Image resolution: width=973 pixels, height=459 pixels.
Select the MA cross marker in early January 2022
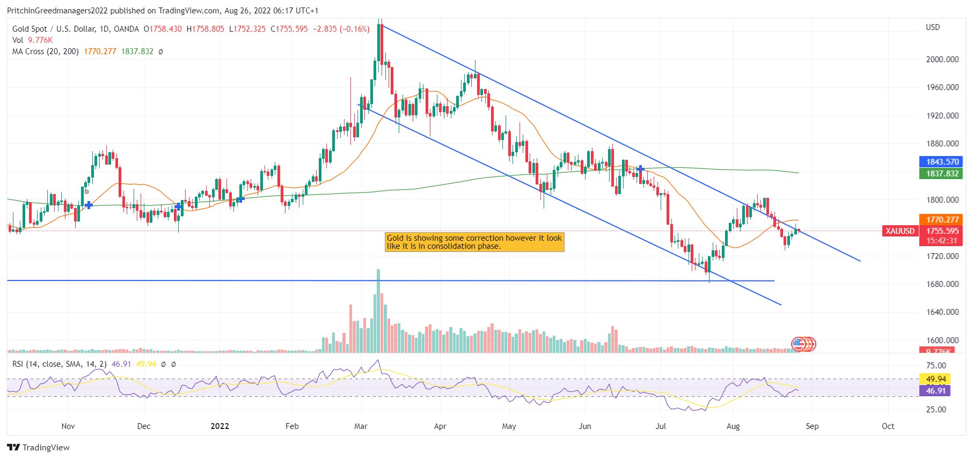coord(240,199)
